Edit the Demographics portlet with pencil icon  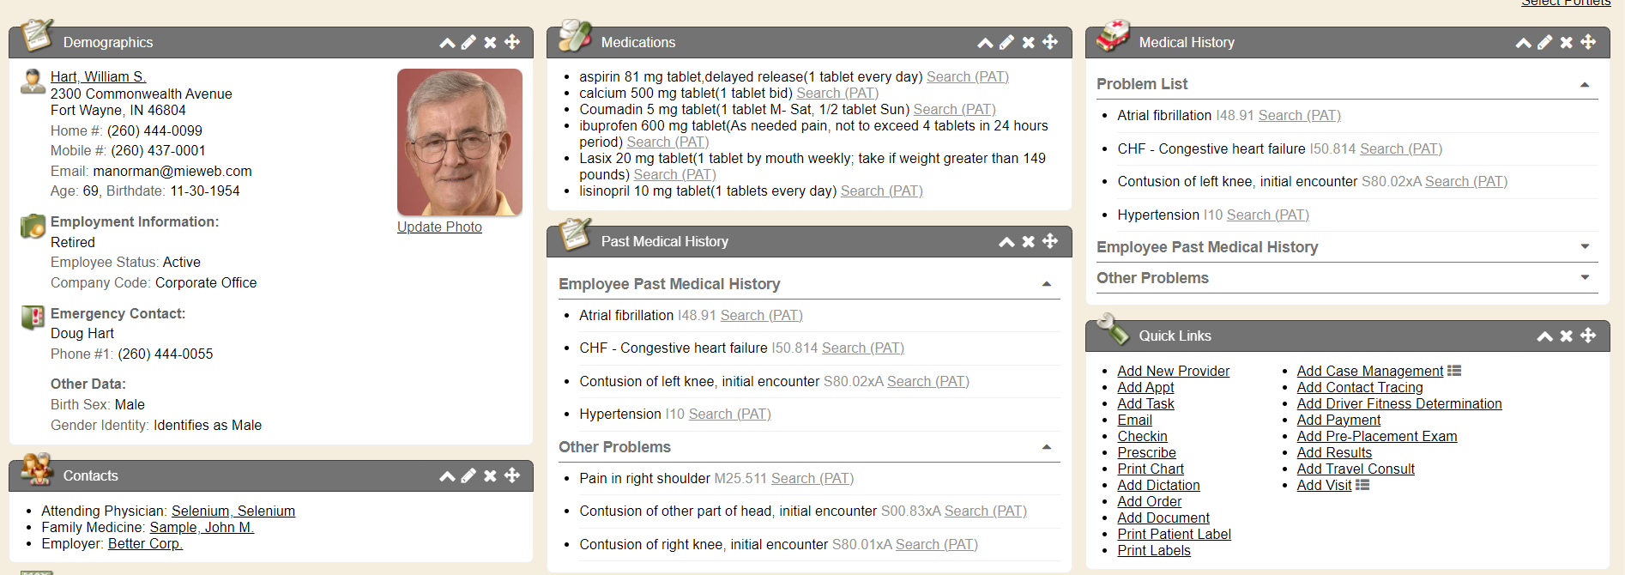click(468, 42)
